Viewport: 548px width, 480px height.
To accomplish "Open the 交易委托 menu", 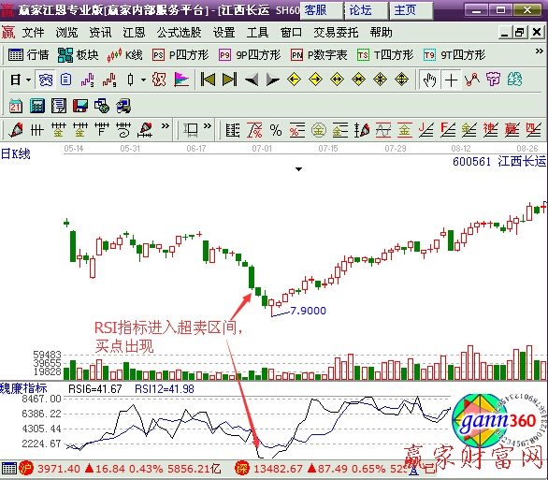I will [x=336, y=33].
